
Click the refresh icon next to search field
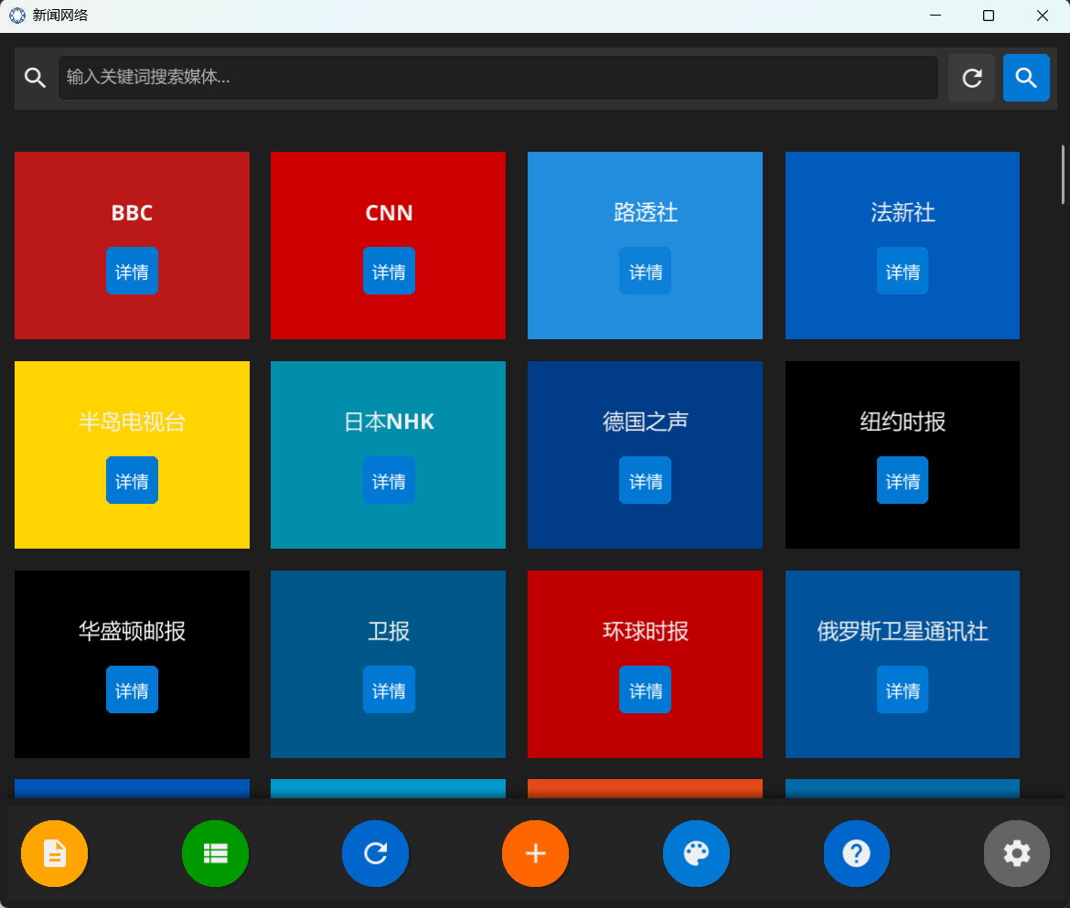972,78
